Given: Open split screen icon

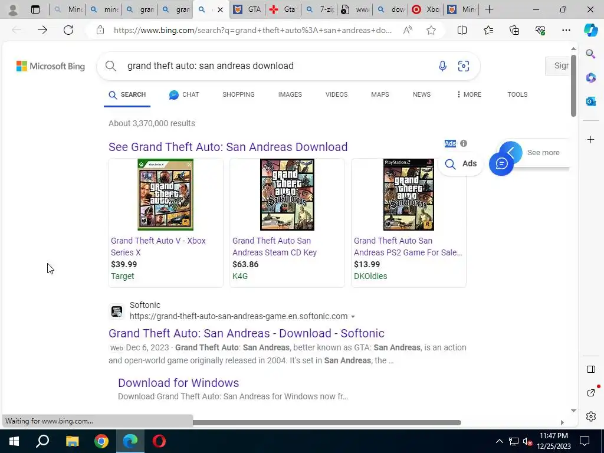Looking at the screenshot, I should [x=462, y=30].
